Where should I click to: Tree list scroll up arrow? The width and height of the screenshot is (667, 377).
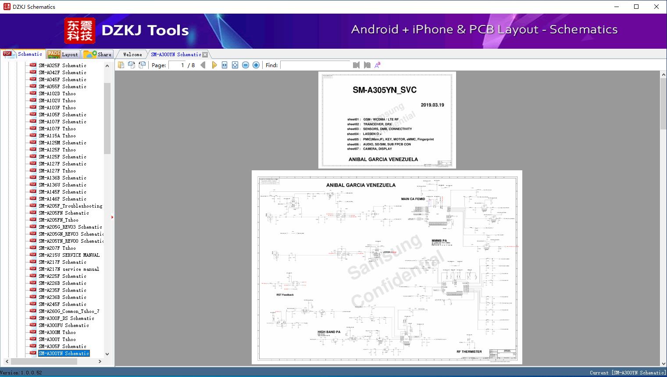coord(107,66)
